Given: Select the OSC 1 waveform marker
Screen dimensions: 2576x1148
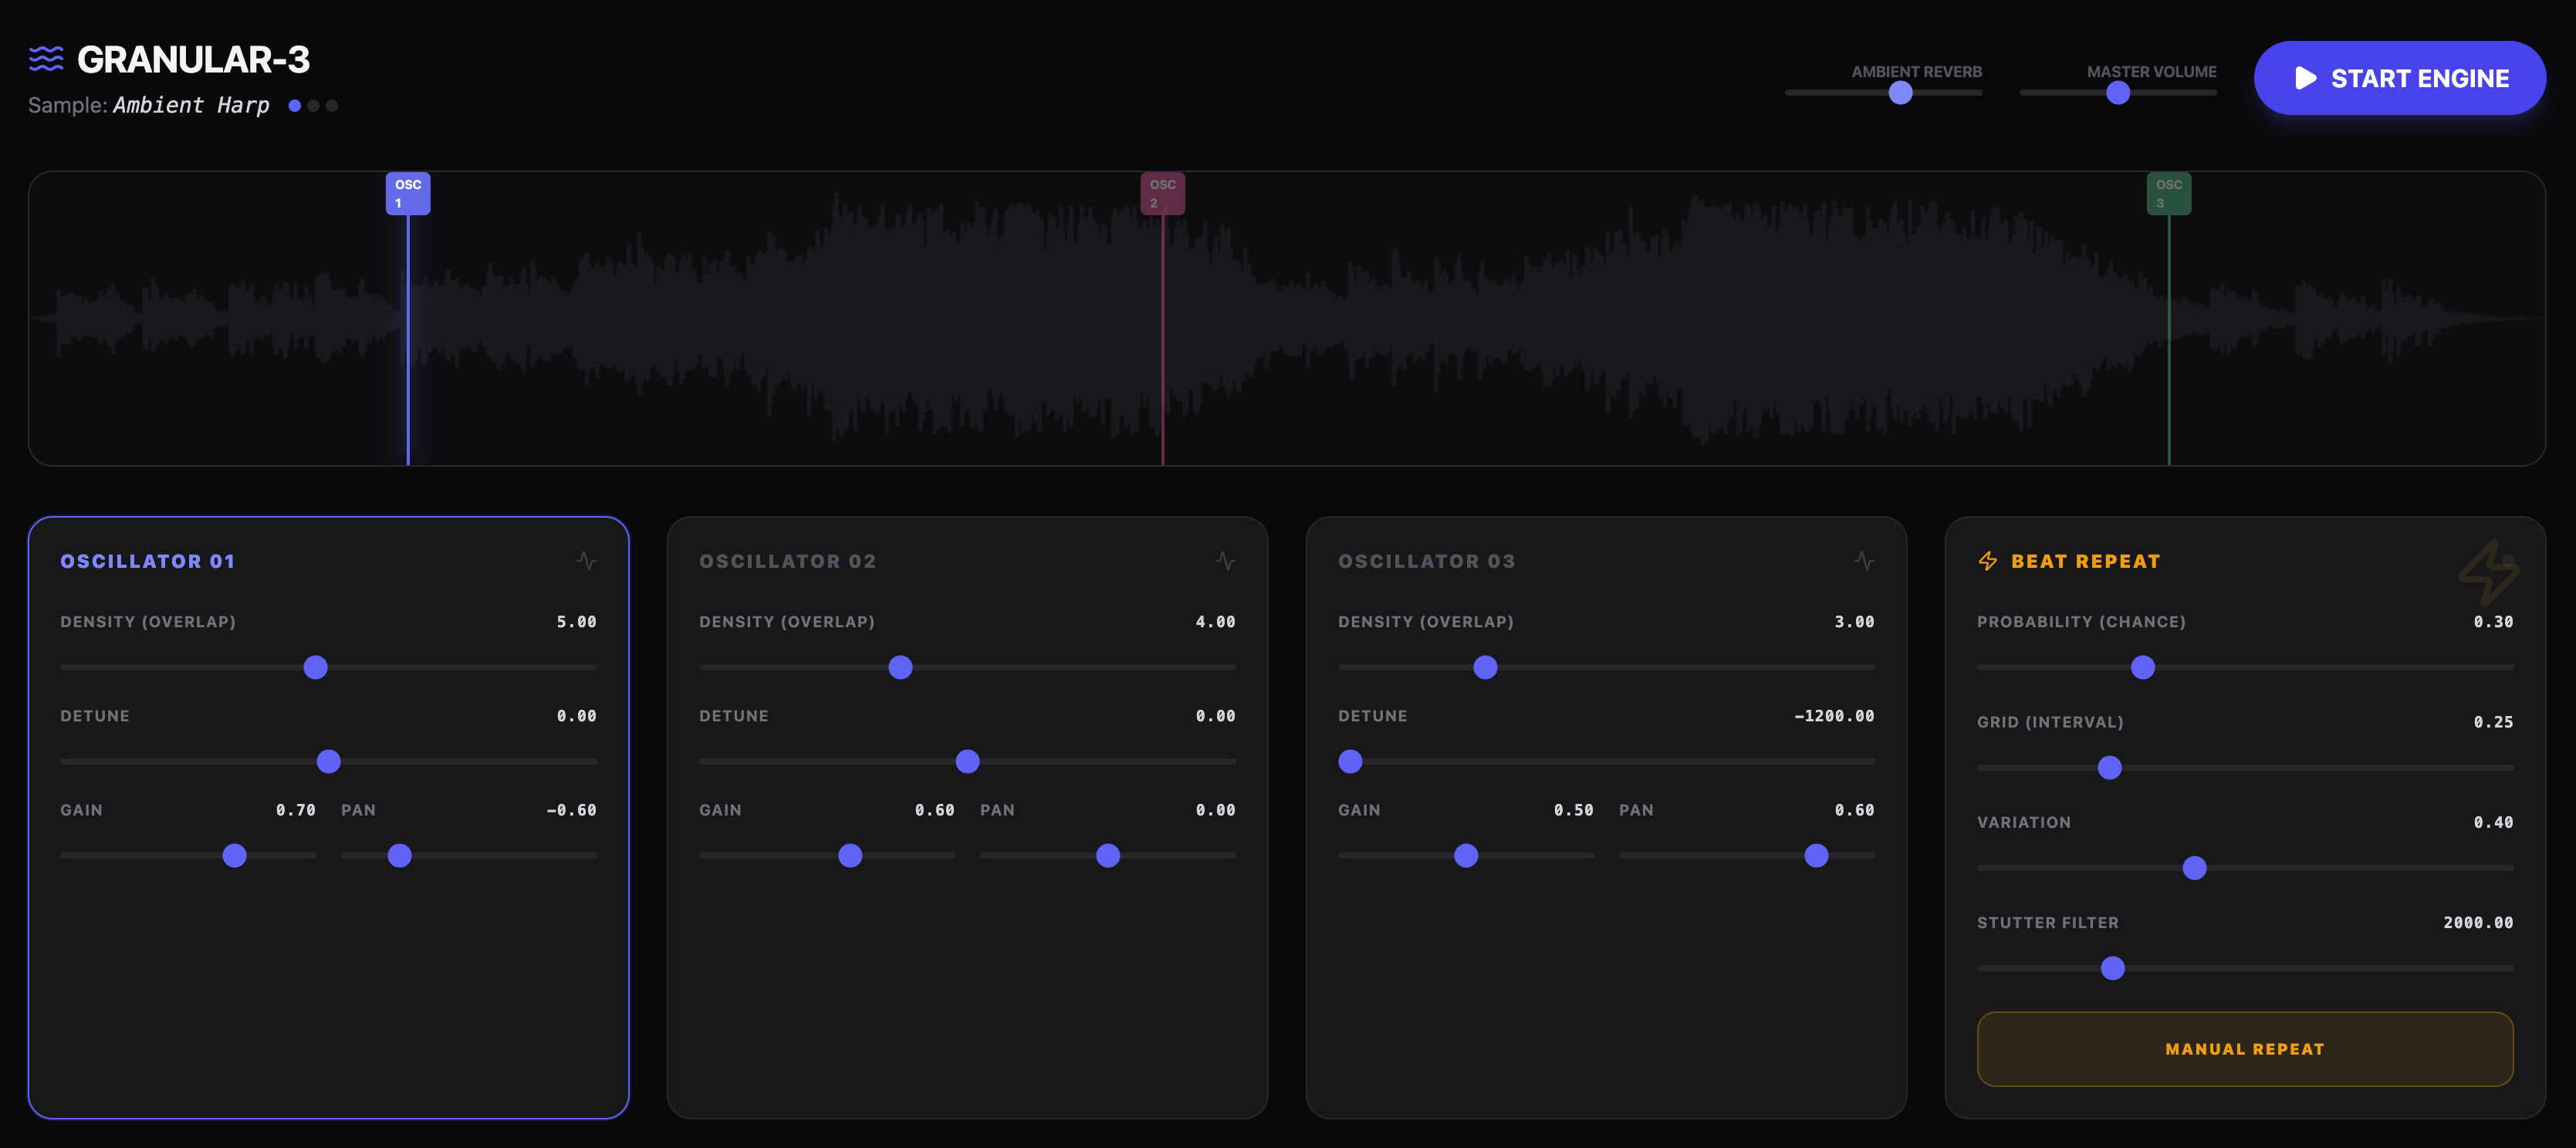Looking at the screenshot, I should (x=408, y=194).
